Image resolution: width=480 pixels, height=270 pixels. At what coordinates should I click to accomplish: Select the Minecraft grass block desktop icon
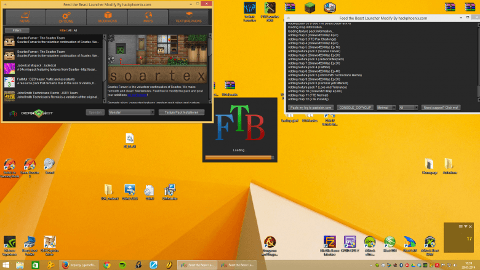(x=310, y=7)
